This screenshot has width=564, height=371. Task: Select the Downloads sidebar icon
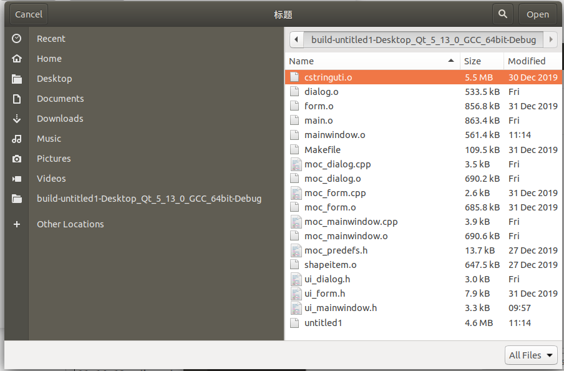(x=17, y=118)
